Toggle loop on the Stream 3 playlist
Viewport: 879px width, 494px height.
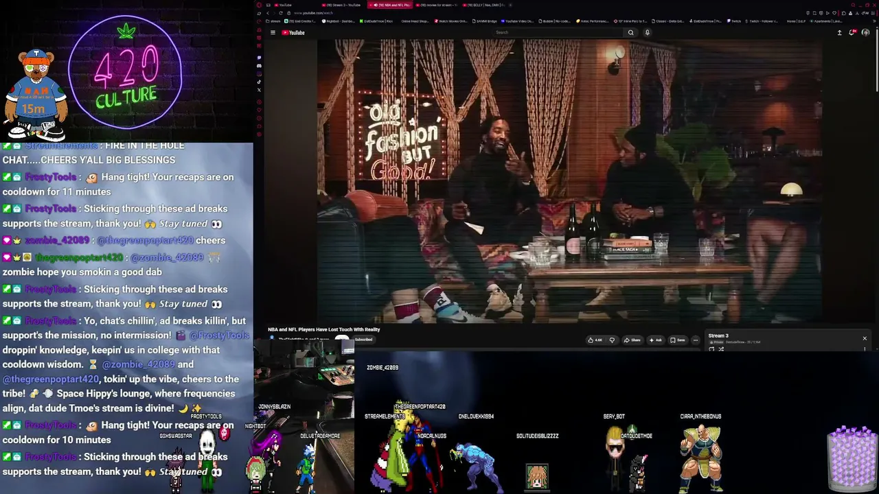tap(711, 349)
